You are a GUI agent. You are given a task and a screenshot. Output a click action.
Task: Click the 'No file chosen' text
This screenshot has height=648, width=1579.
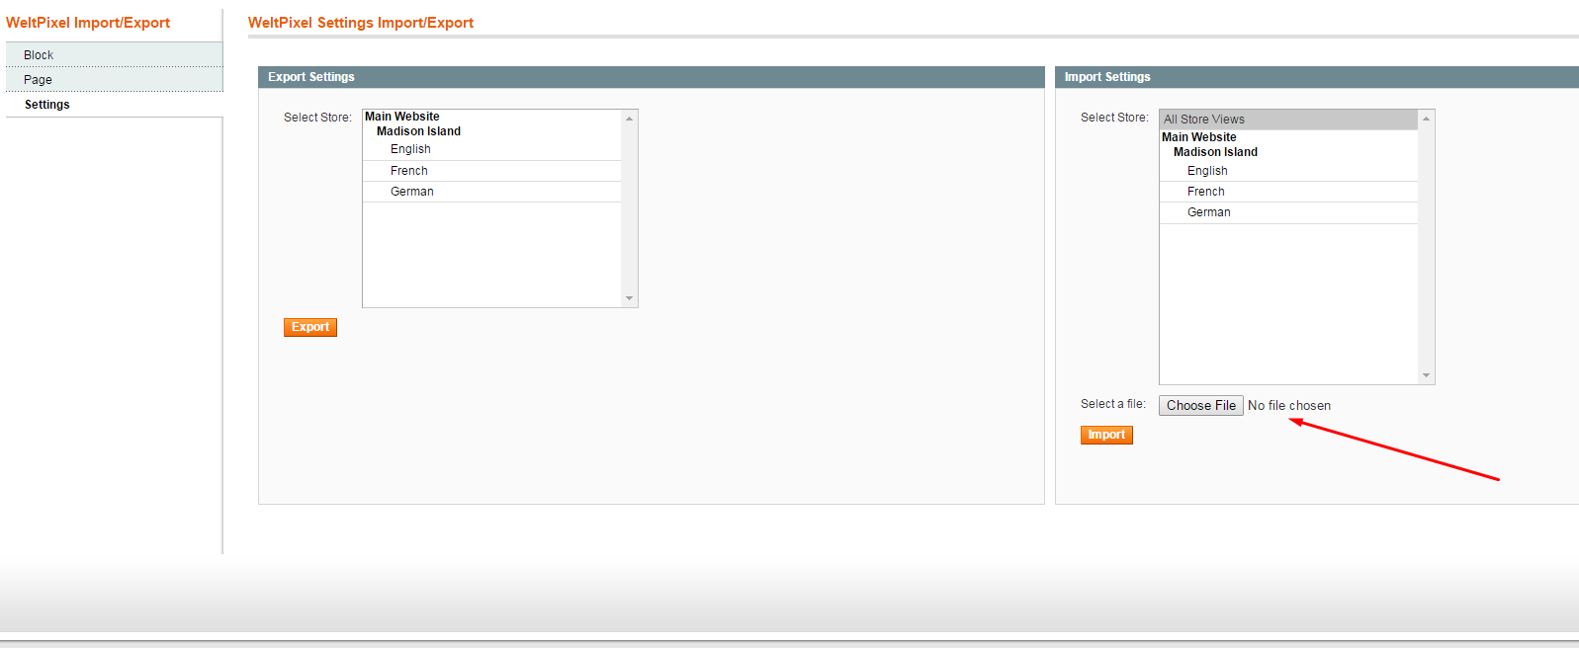pos(1288,406)
